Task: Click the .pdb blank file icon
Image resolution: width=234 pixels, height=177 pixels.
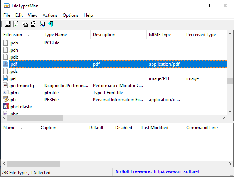Action: pos(6,57)
